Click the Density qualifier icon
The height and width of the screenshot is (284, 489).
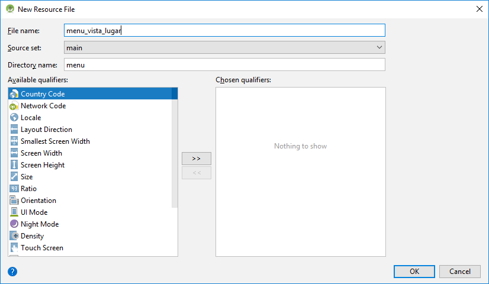point(14,236)
